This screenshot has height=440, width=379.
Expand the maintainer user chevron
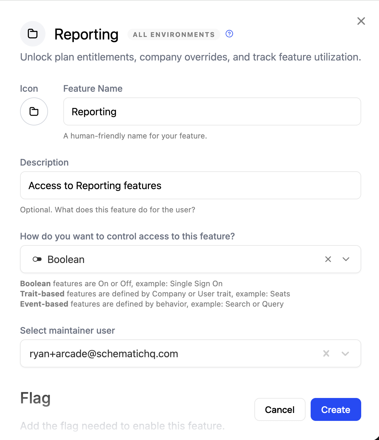tap(345, 353)
